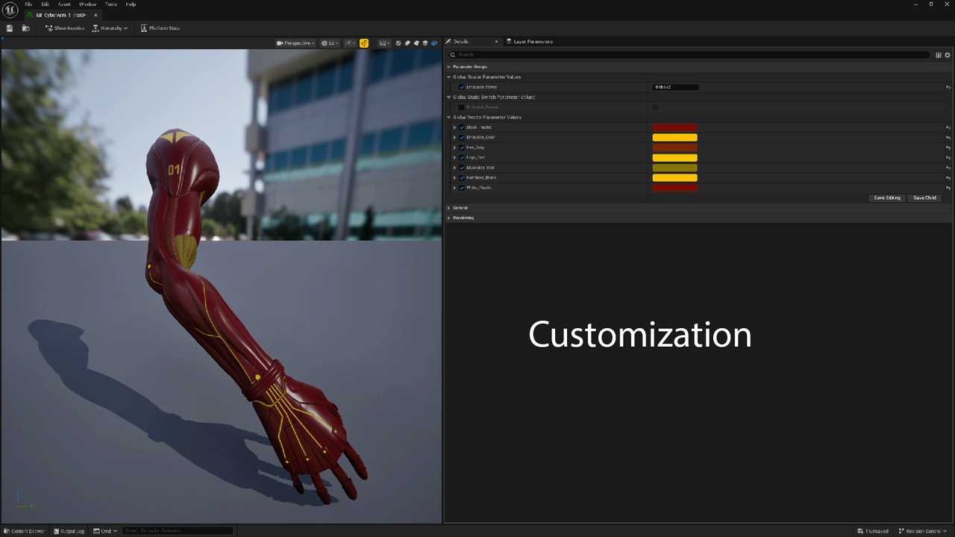This screenshot has height=537, width=955.
Task: Click the Save Sibling button
Action: coord(887,198)
